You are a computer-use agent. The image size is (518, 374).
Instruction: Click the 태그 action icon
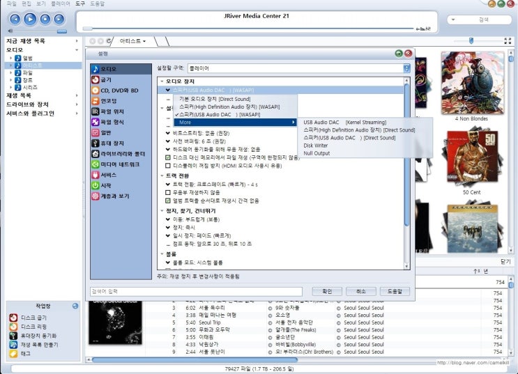coord(13,354)
